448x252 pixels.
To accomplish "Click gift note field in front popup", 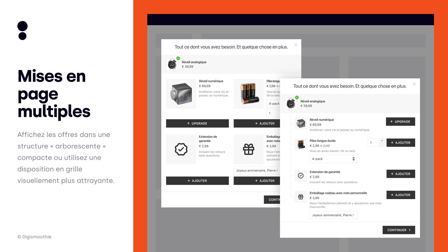I will point(334,215).
